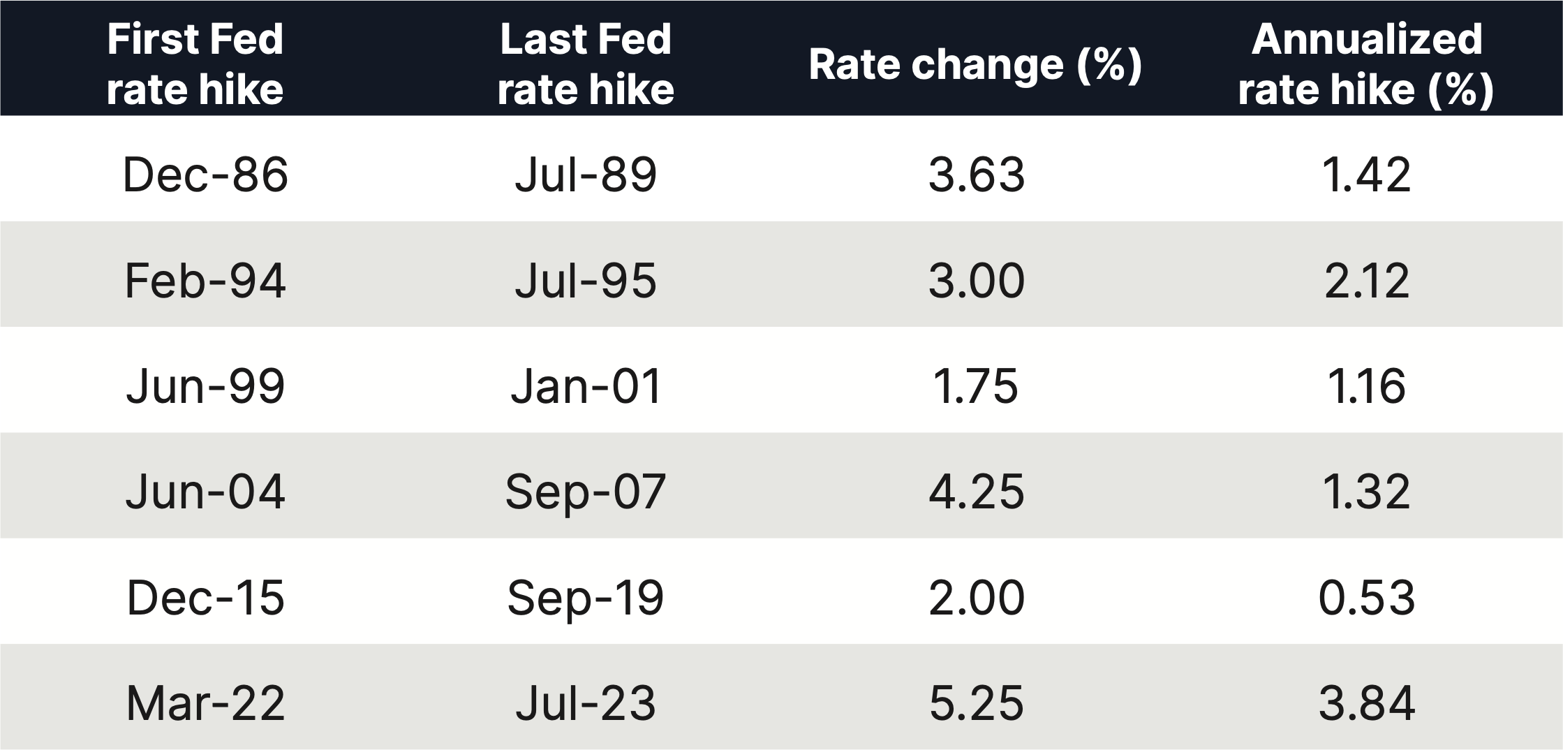Select the 'Annualized rate hike (%)' header
This screenshot has height=750, width=1563.
click(1366, 64)
